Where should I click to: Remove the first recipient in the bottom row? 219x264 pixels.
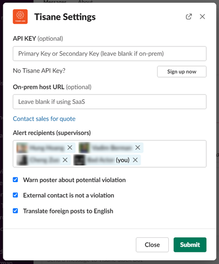pos(65,160)
